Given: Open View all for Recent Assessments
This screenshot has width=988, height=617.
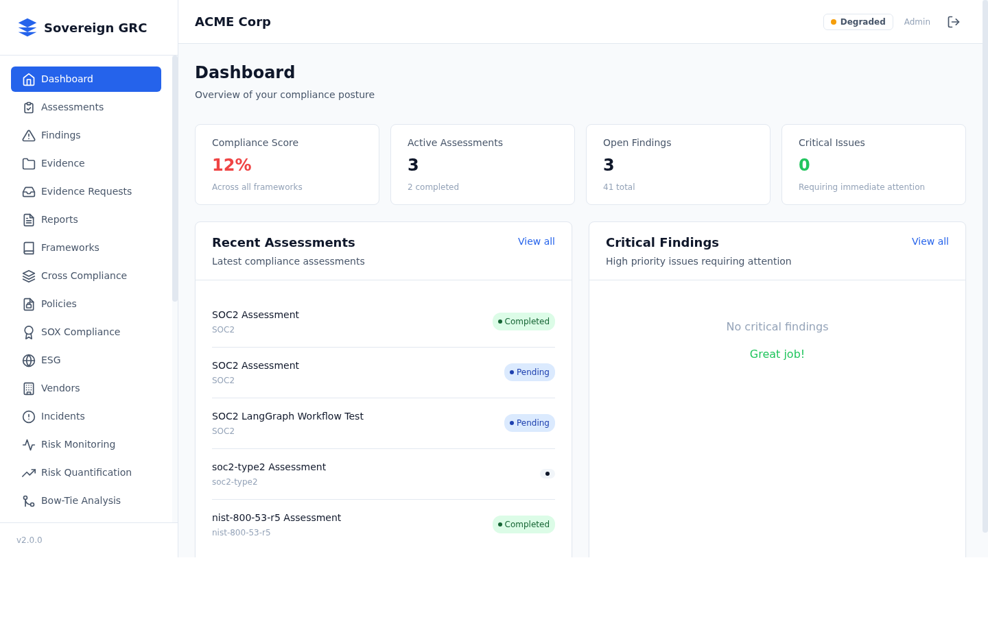Looking at the screenshot, I should click(536, 241).
